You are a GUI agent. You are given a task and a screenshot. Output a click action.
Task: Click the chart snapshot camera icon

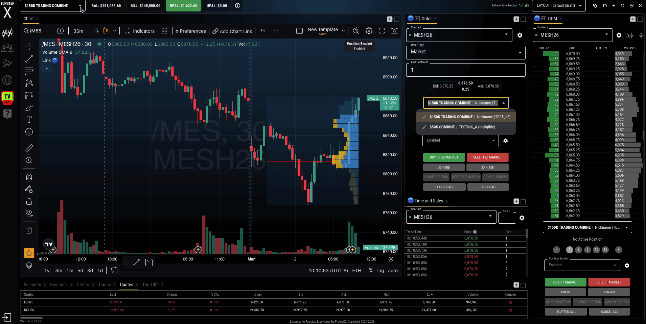tap(394, 31)
